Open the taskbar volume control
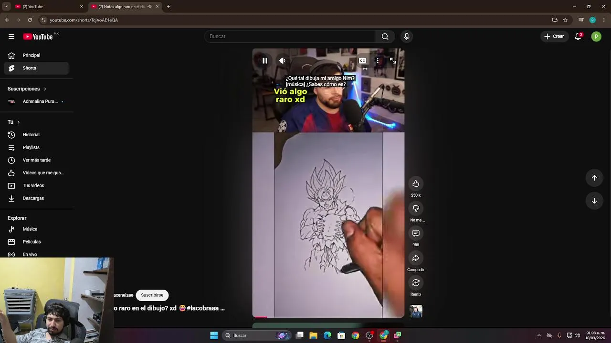This screenshot has width=611, height=343. [578, 335]
